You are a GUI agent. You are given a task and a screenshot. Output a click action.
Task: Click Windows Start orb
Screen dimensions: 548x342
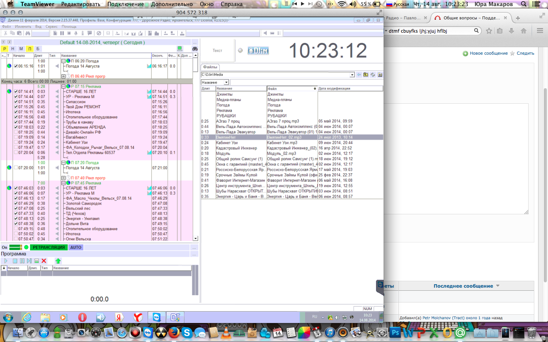point(8,317)
